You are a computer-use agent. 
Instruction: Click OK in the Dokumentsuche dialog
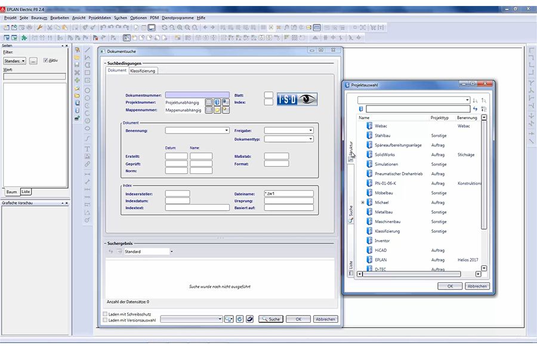click(x=298, y=319)
